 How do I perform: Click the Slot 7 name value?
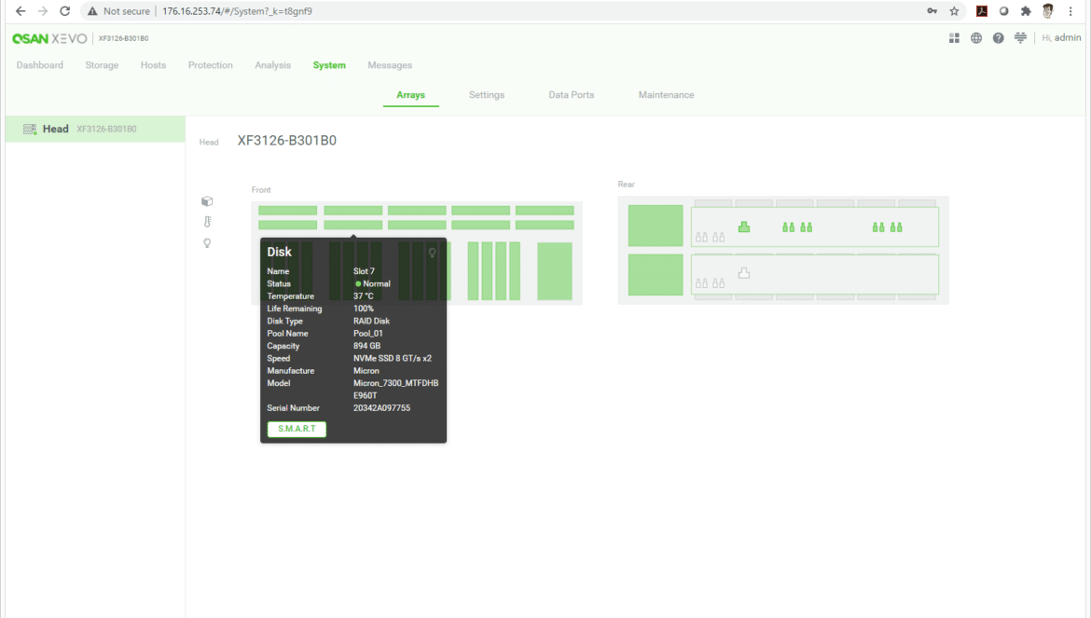click(364, 271)
